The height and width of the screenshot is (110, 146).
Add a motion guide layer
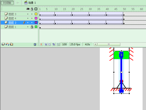7,44
